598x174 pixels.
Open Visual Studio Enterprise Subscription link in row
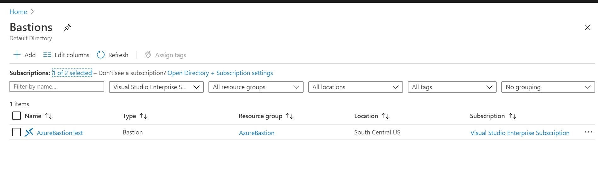(520, 133)
